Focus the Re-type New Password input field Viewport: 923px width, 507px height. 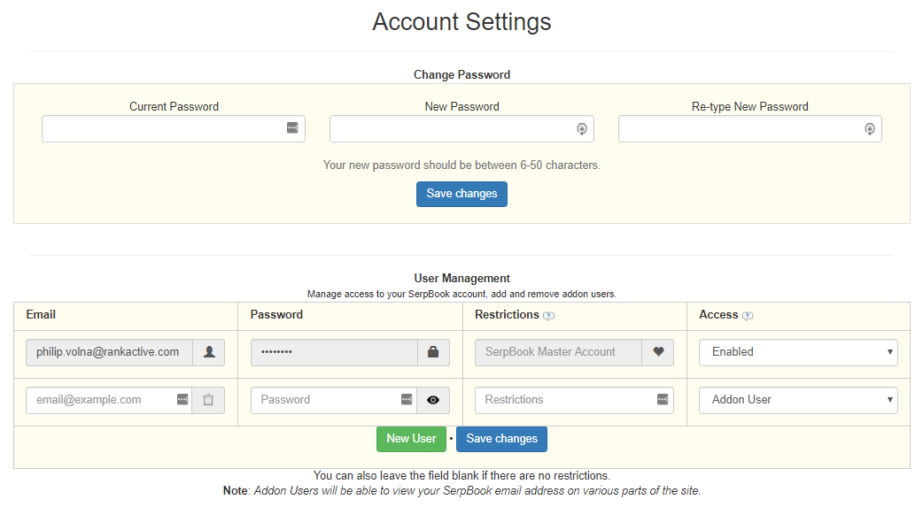tap(750, 129)
